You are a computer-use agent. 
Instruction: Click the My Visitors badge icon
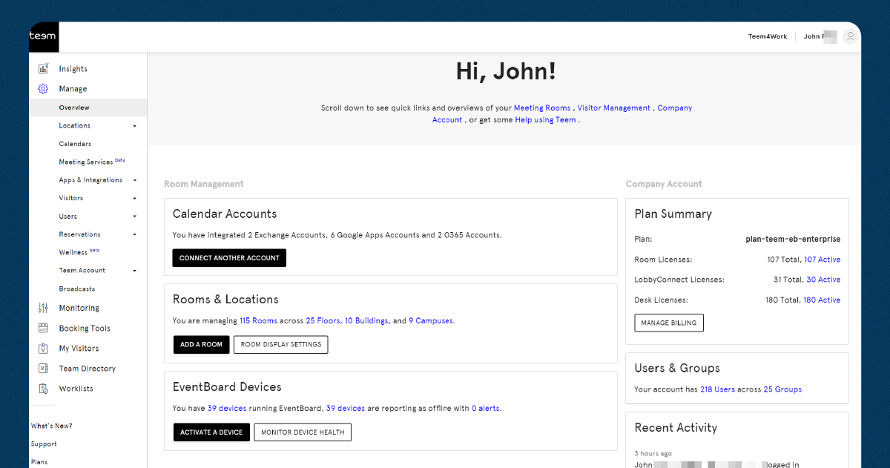43,348
